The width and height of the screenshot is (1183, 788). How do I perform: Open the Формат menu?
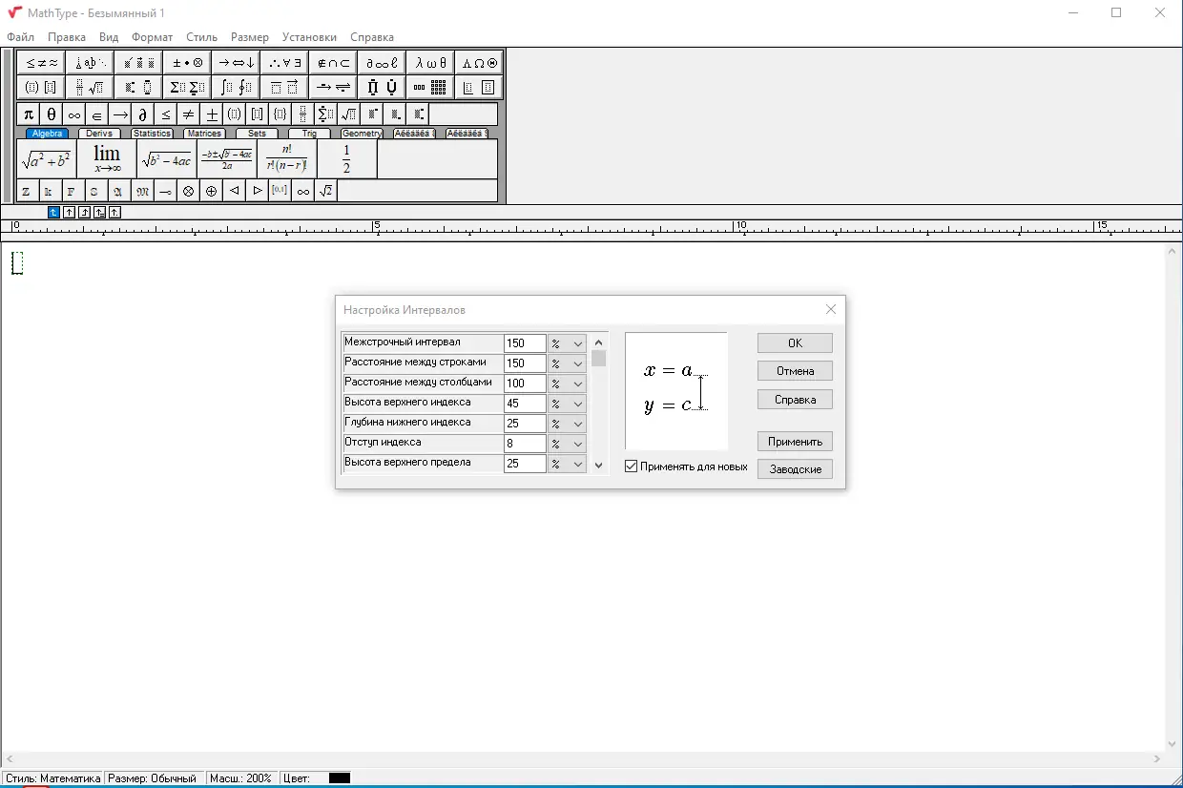pos(153,37)
